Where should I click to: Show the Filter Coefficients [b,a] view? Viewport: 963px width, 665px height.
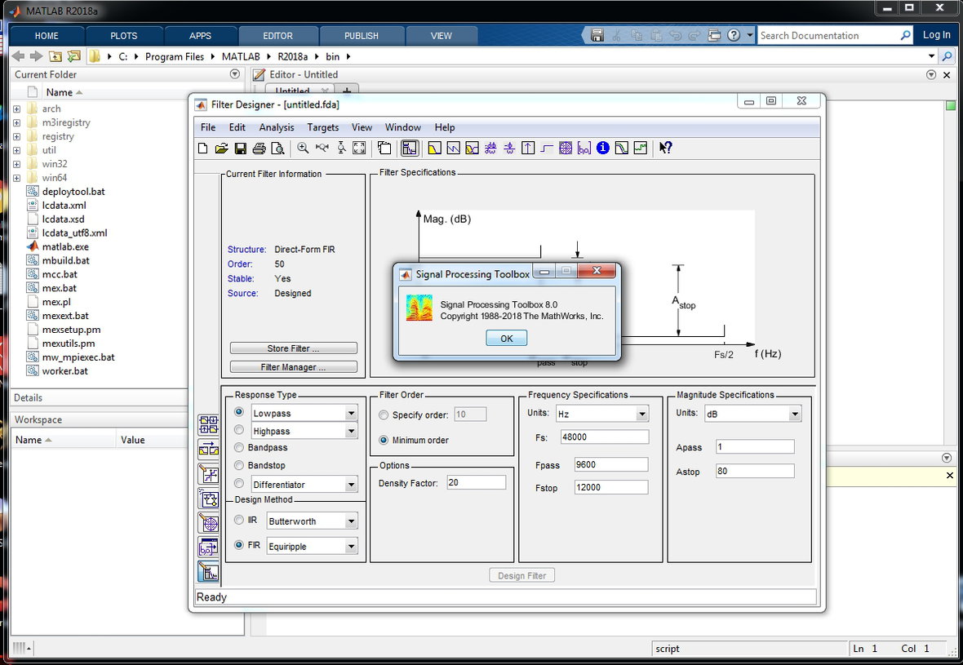[x=584, y=148]
